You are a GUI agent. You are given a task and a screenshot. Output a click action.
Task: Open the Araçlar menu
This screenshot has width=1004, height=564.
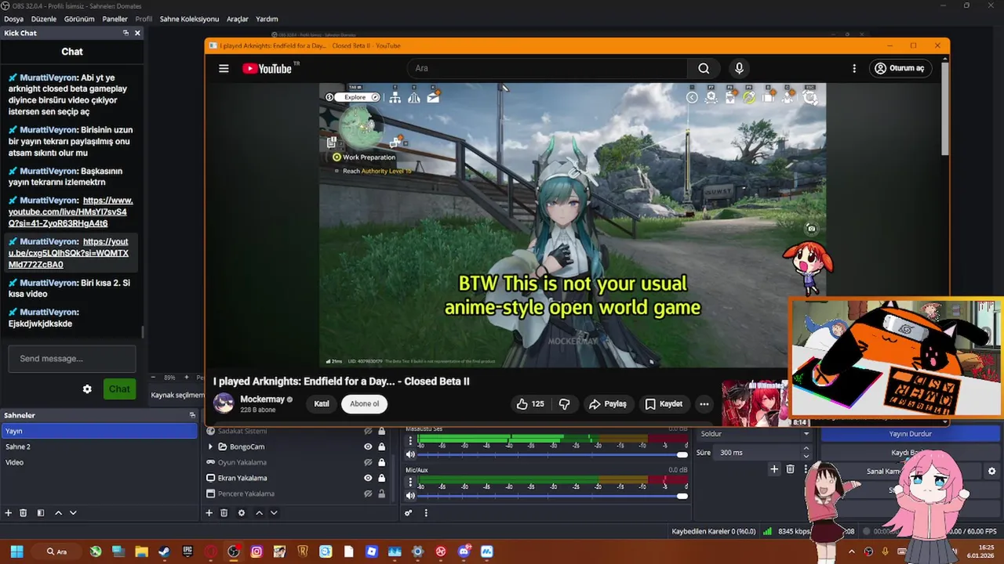[238, 19]
